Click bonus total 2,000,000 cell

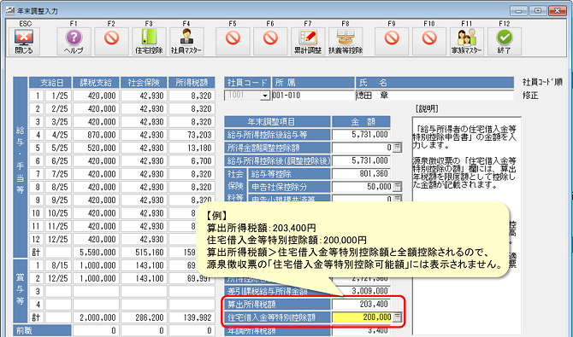click(96, 317)
